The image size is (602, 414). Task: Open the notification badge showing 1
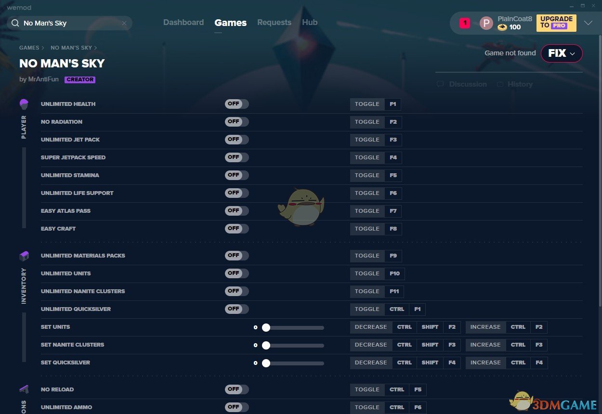pos(465,23)
